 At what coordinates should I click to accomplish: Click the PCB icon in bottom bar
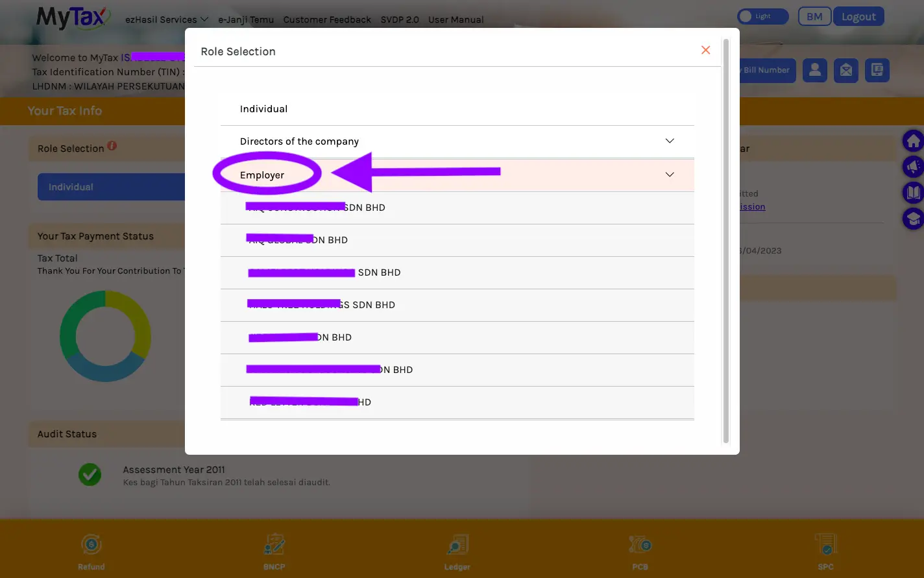[x=640, y=551]
